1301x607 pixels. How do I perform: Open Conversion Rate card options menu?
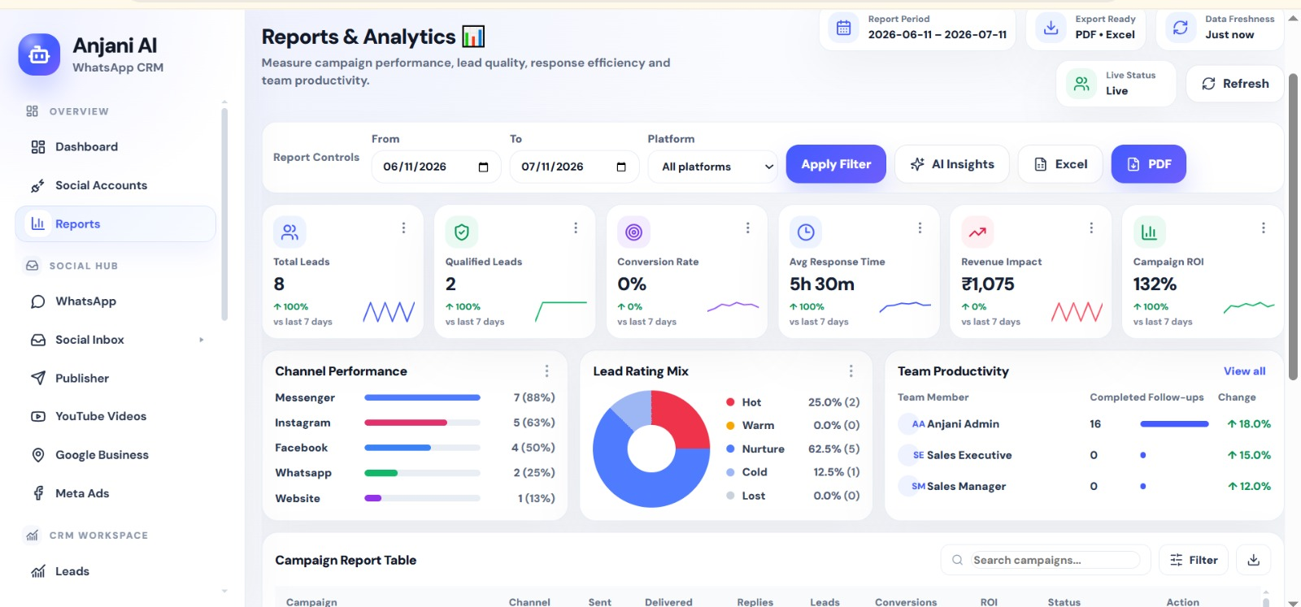click(x=748, y=228)
